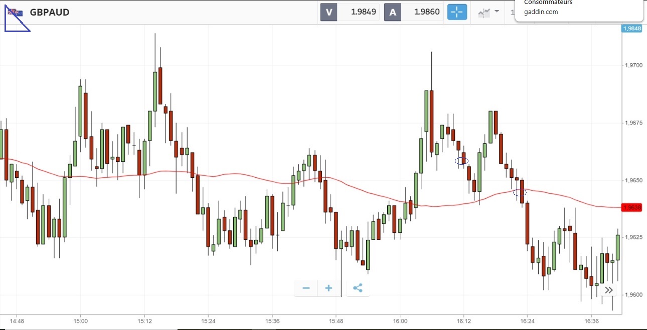The image size is (647, 330).
Task: Click the gaddin.com link in popup
Action: click(x=541, y=12)
